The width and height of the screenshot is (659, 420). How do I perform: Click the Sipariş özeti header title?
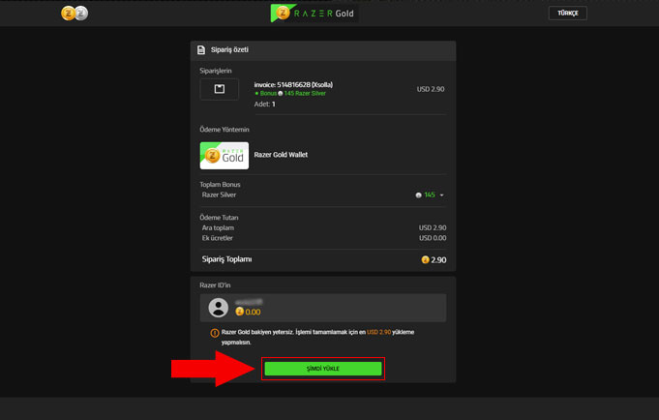229,50
